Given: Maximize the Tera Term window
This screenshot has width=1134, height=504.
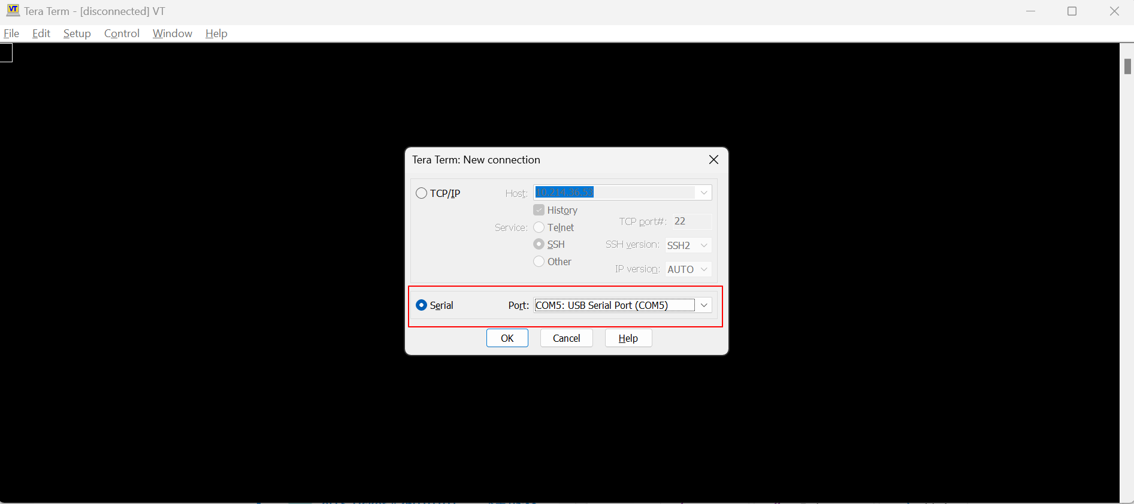Looking at the screenshot, I should (1072, 11).
